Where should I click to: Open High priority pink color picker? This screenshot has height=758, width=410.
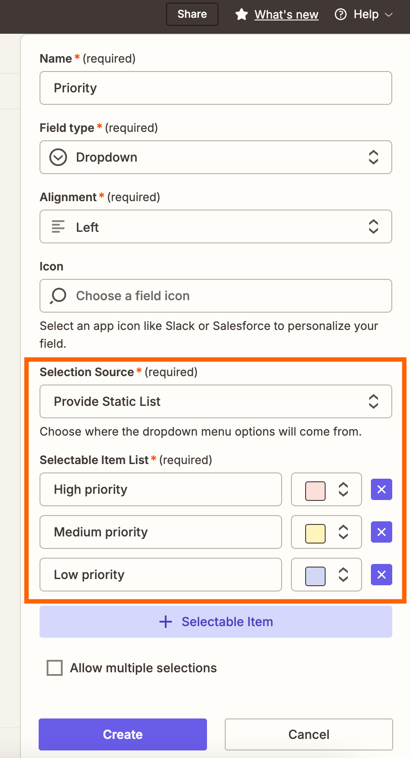326,489
